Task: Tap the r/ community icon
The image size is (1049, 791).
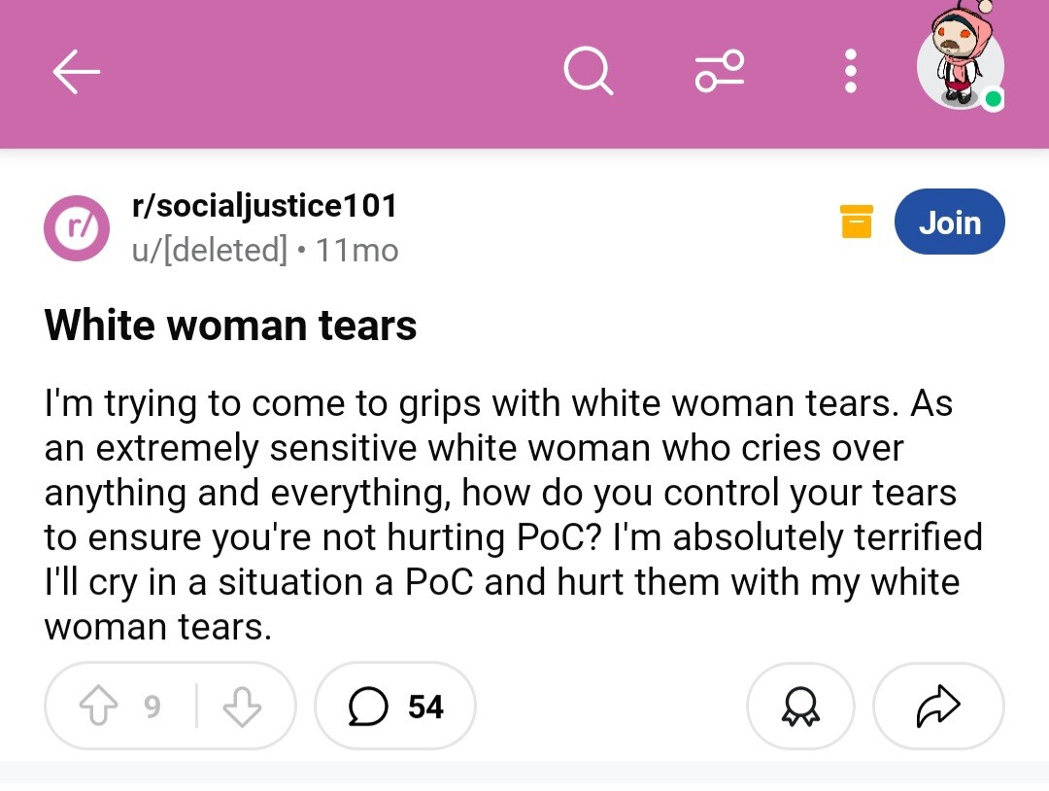Action: pos(77,228)
